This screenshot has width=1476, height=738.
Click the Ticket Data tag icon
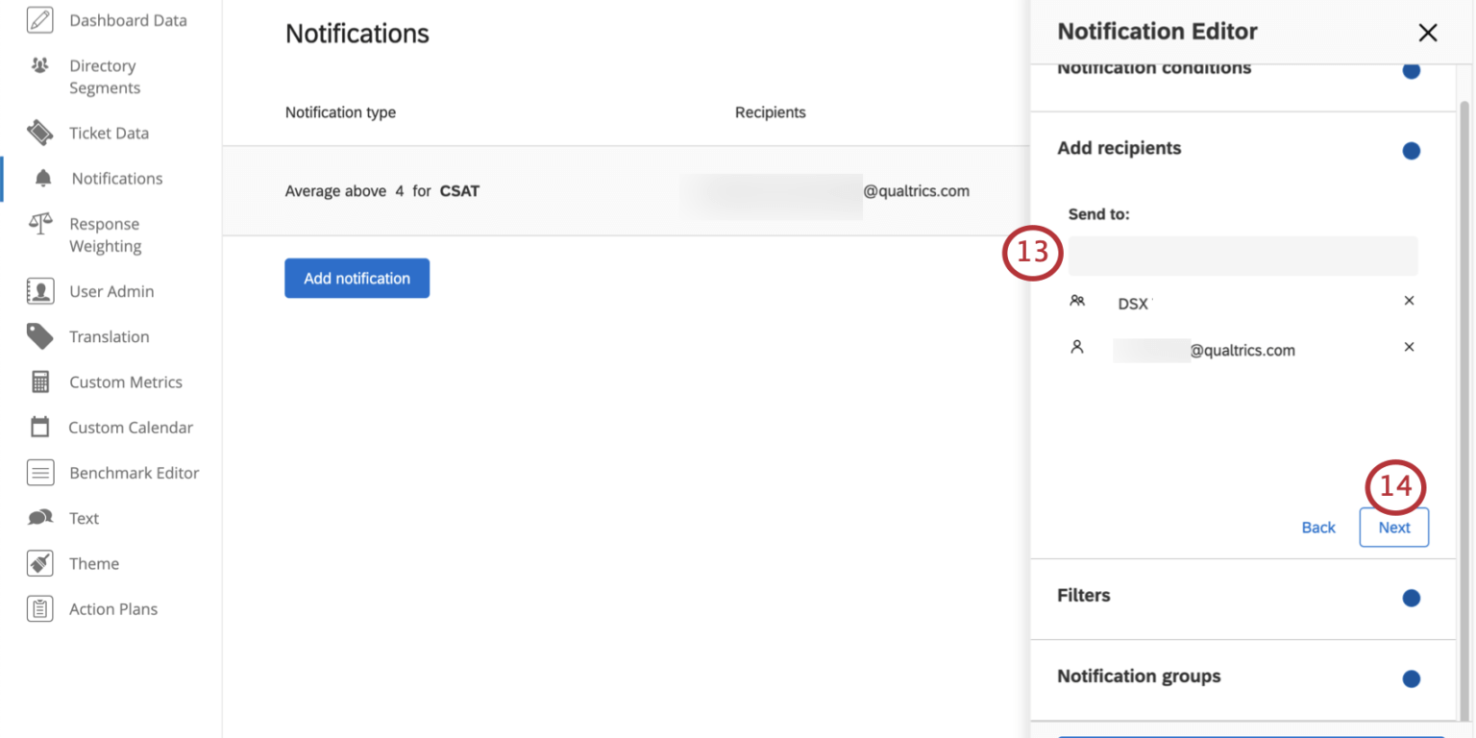(x=38, y=133)
